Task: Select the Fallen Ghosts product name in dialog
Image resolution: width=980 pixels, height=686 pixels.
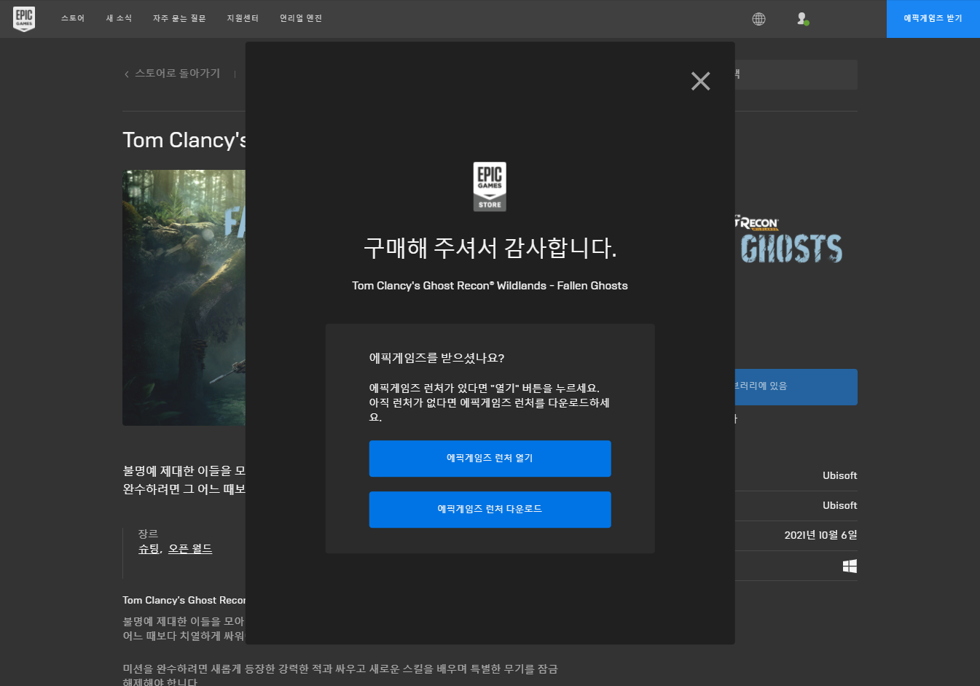Action: point(490,286)
